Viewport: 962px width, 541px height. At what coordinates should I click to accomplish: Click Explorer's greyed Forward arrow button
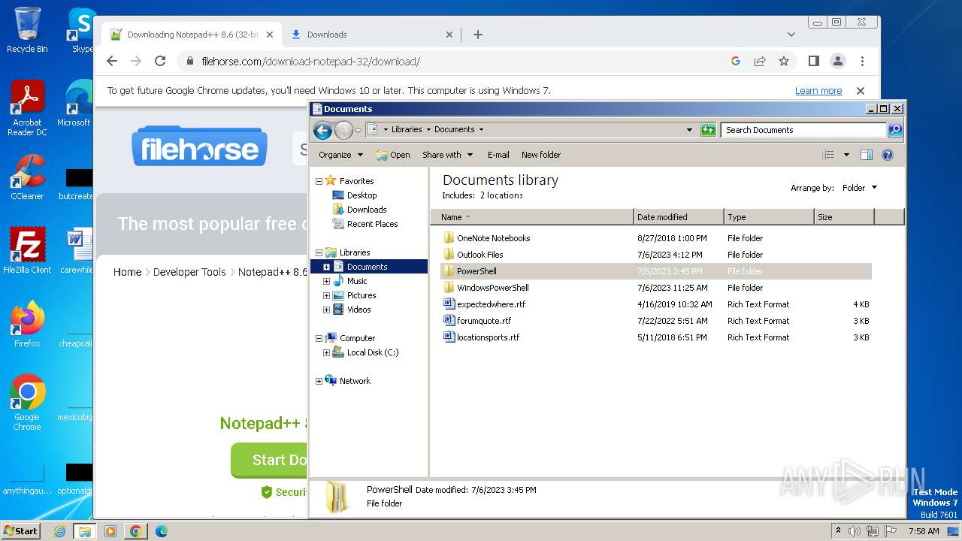[343, 130]
